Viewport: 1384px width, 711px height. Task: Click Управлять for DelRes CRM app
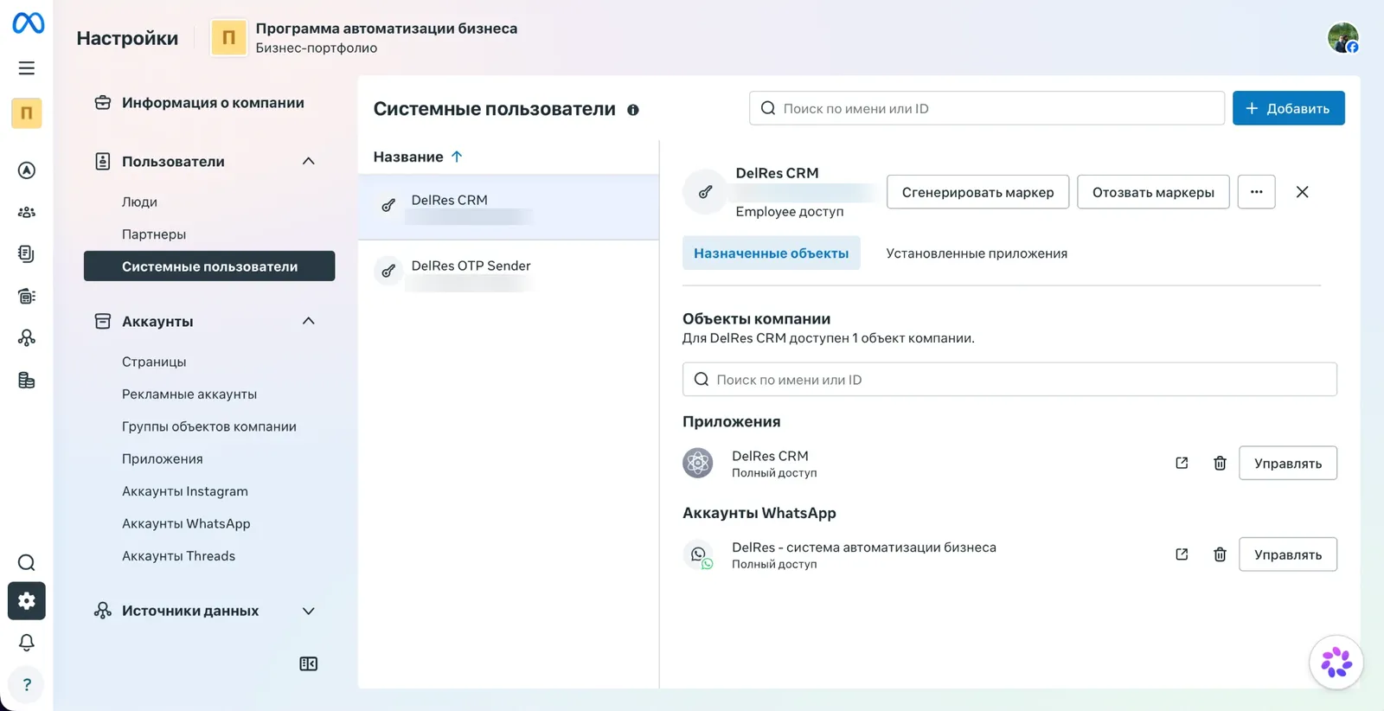pyautogui.click(x=1287, y=463)
